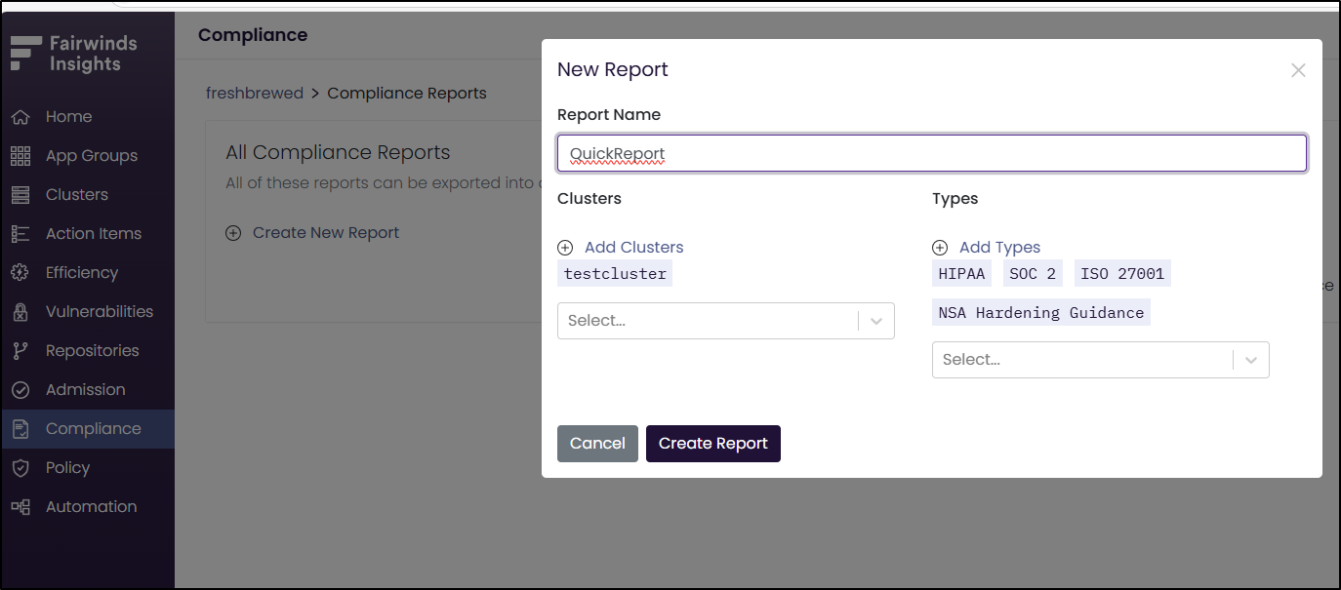The image size is (1341, 590).
Task: Click the Automation workflow icon
Action: coord(20,507)
